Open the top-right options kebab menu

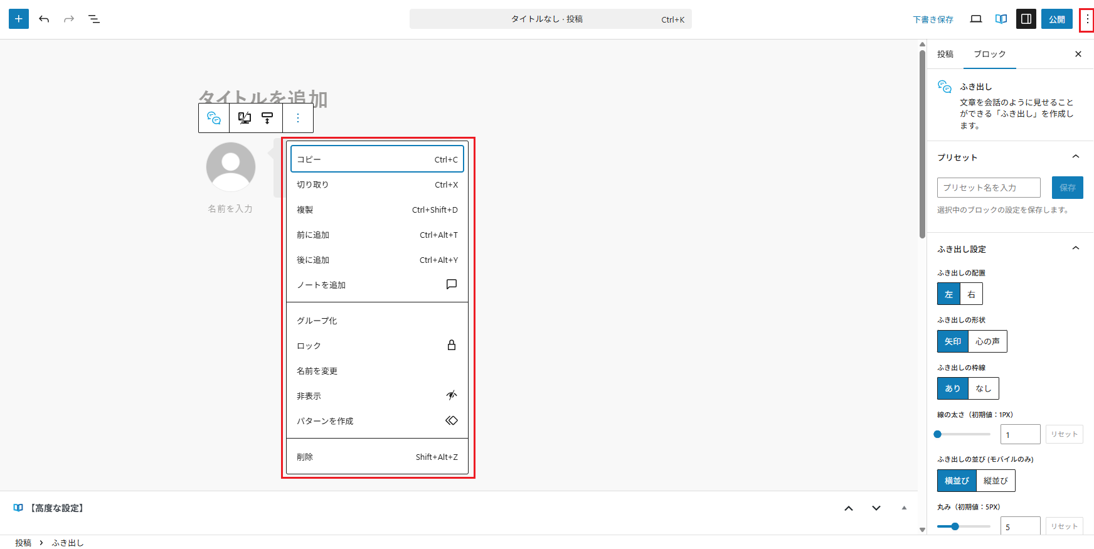1087,19
